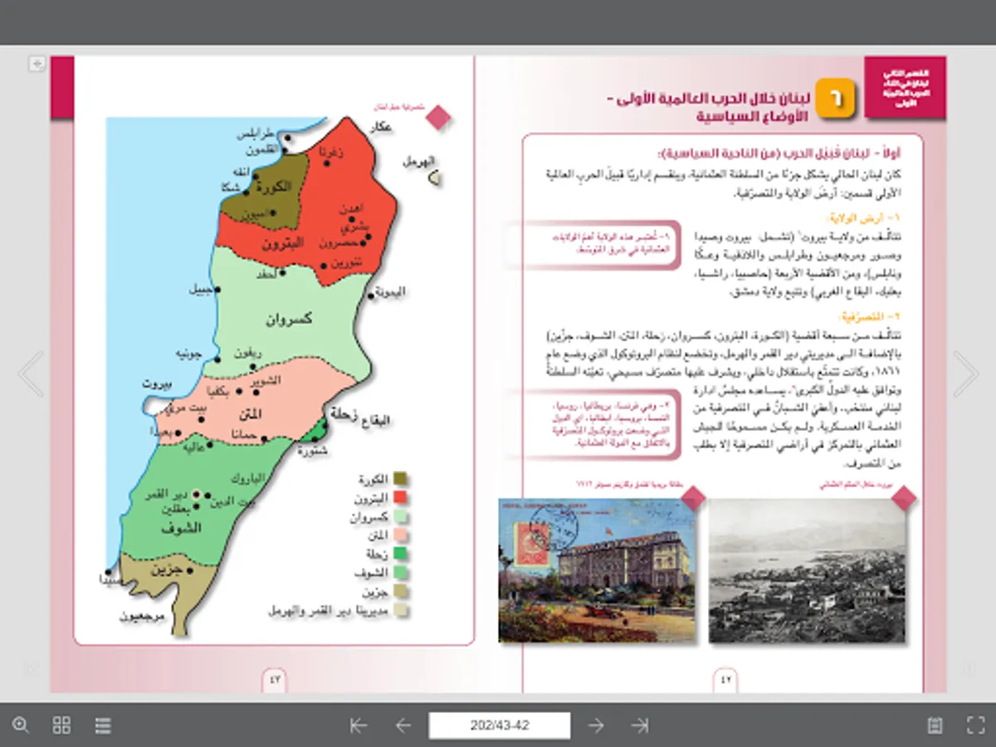This screenshot has height=747, width=996.
Task: Click the pink diamond marker above the map
Action: pos(438,117)
